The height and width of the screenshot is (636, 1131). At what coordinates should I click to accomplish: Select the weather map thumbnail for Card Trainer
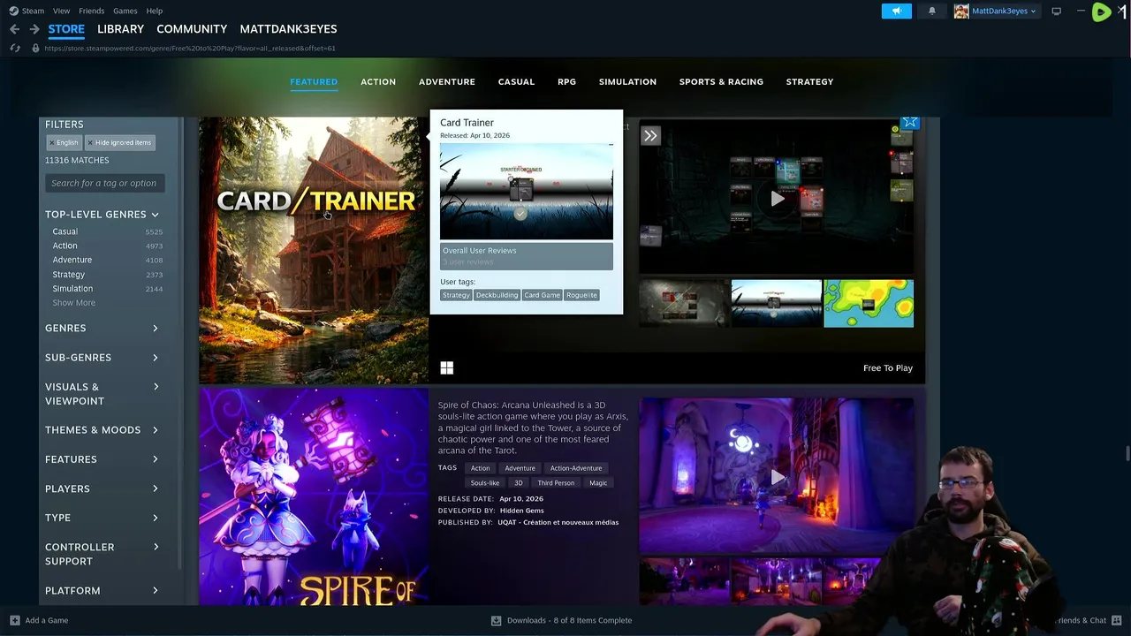click(869, 303)
